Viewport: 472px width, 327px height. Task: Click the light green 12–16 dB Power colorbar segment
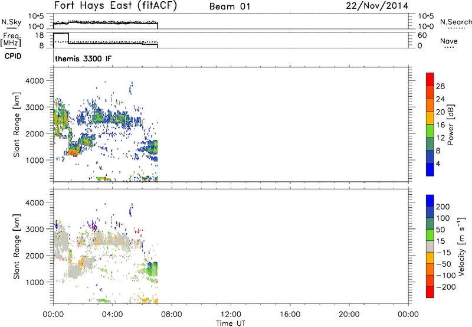(430, 130)
